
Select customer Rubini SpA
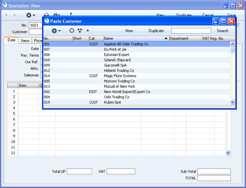tap(137, 103)
